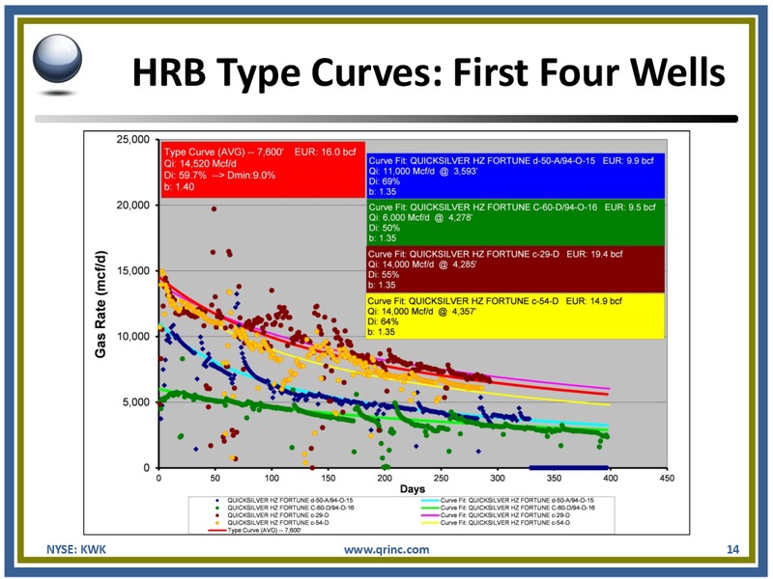The height and width of the screenshot is (579, 773).
Task: Click 'EUR: 9.9 bcf' in the blue box
Action: click(x=628, y=160)
